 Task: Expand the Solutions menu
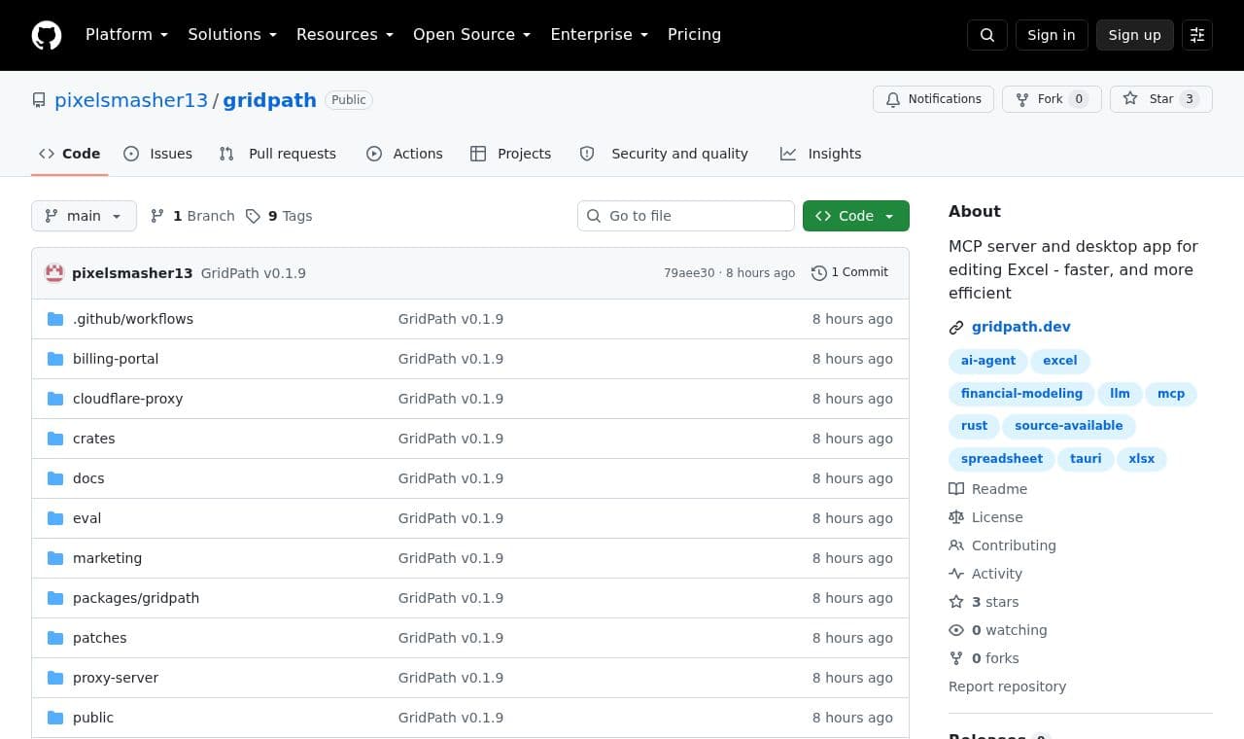[x=232, y=35]
